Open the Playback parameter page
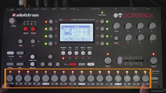Image resolution: width=166 pixels, height=93 pixels. (63, 53)
